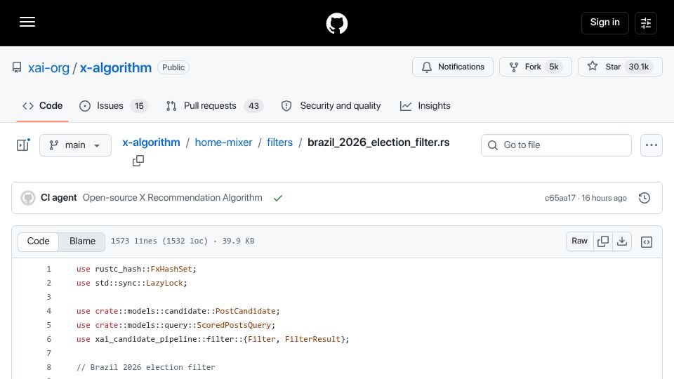This screenshot has height=379, width=674.
Task: Open commit c65aa17 link
Action: [x=560, y=198]
